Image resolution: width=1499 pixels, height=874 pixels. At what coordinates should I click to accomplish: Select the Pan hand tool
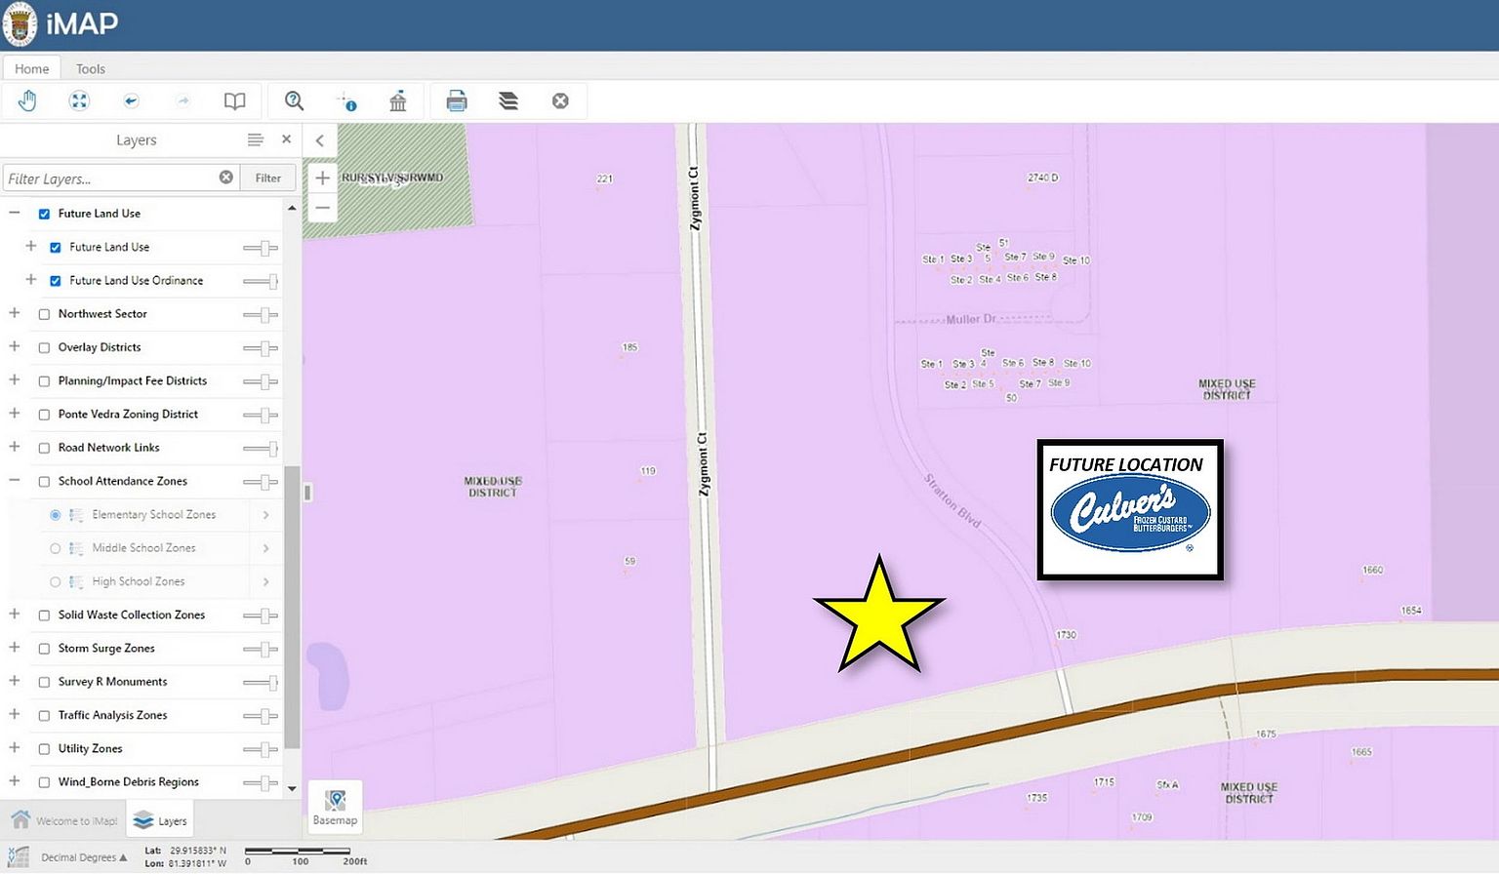pos(27,100)
